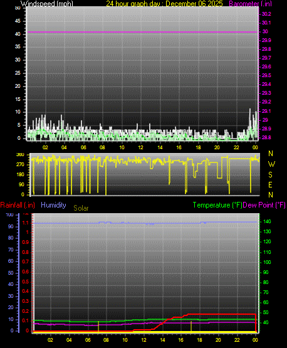
Task: Click the 18 hour label under lower graph
Action: (x=200, y=340)
